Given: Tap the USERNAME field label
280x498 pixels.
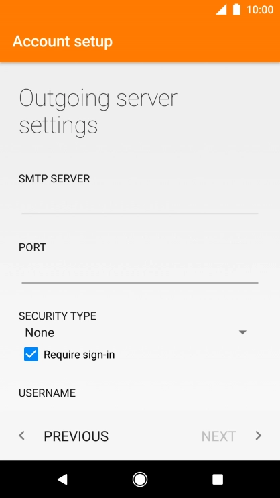Looking at the screenshot, I should 48,393.
